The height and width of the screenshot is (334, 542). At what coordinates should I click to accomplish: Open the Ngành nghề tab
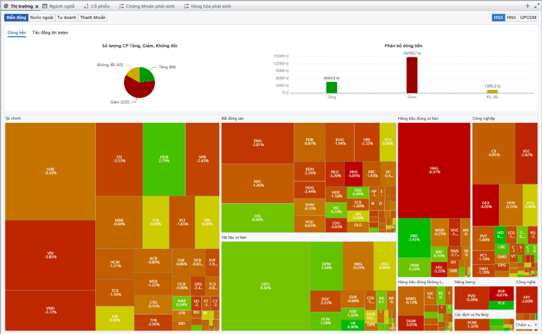[58, 6]
